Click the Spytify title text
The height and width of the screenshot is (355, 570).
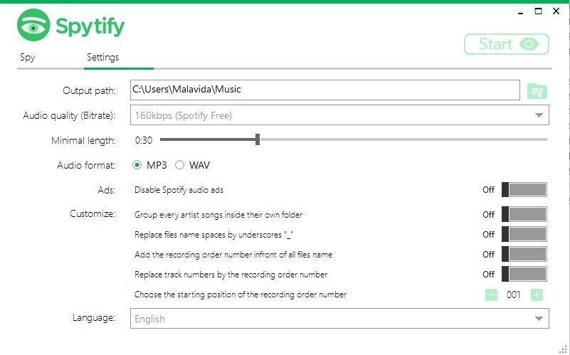[90, 26]
